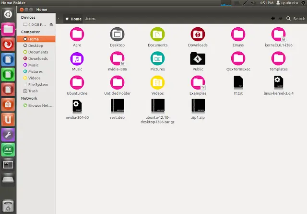Screen dimensions: 307x214
Task: Open the system gear menu
Action: click(x=303, y=3)
